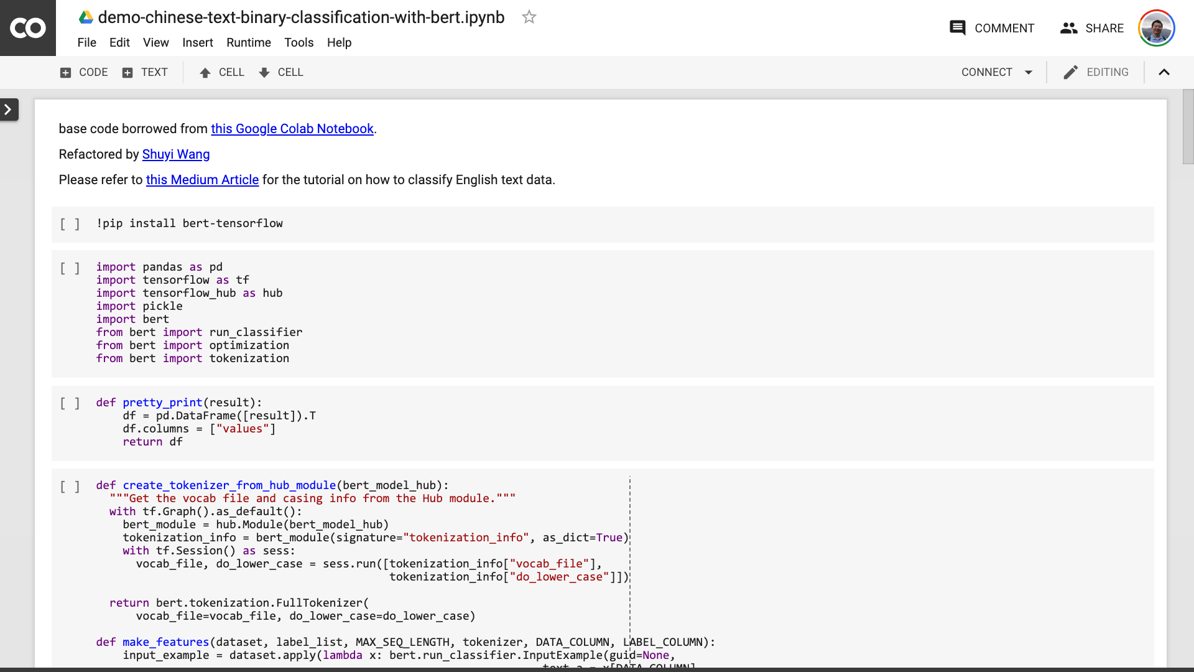Image resolution: width=1194 pixels, height=672 pixels.
Task: Add a new TEXT cell
Action: point(145,72)
